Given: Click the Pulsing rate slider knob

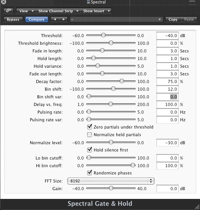Looking at the screenshot, I should (x=89, y=112).
